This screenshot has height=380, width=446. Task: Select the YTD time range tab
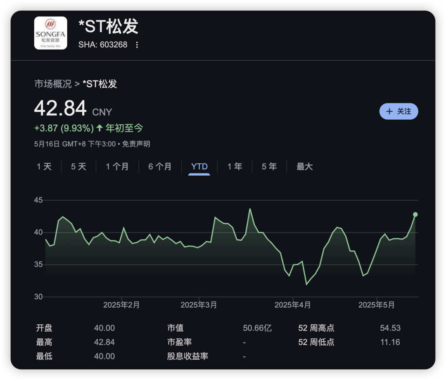[199, 167]
